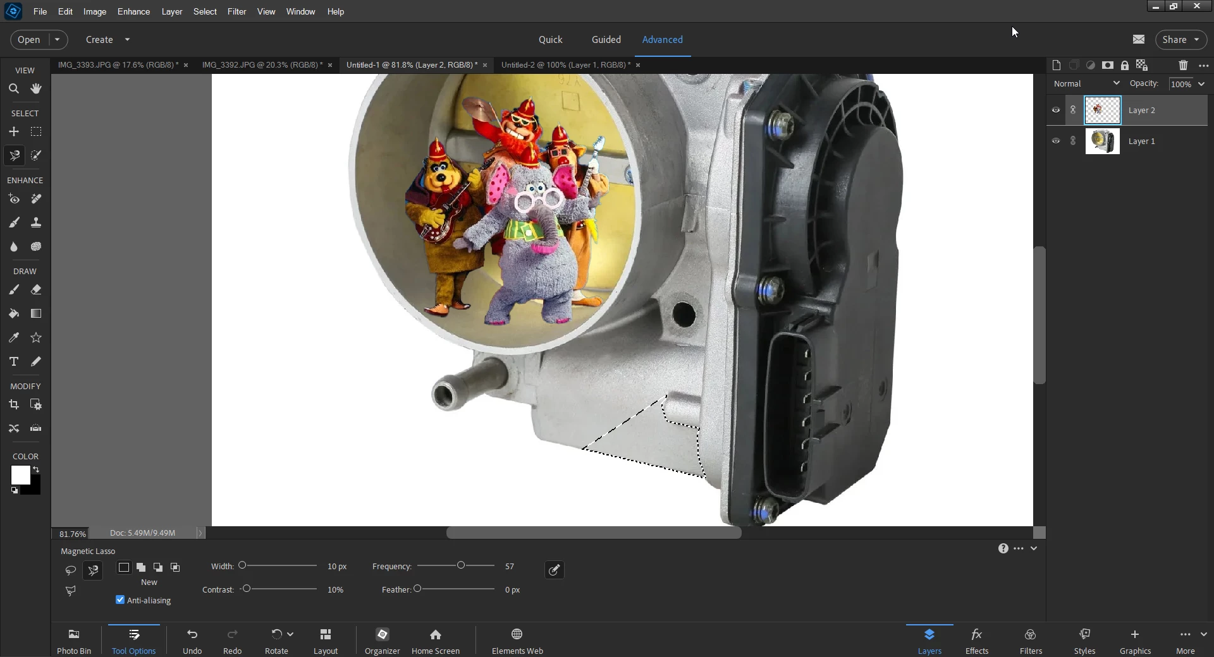Expand the Create dropdown
The width and height of the screenshot is (1214, 657).
coord(127,39)
